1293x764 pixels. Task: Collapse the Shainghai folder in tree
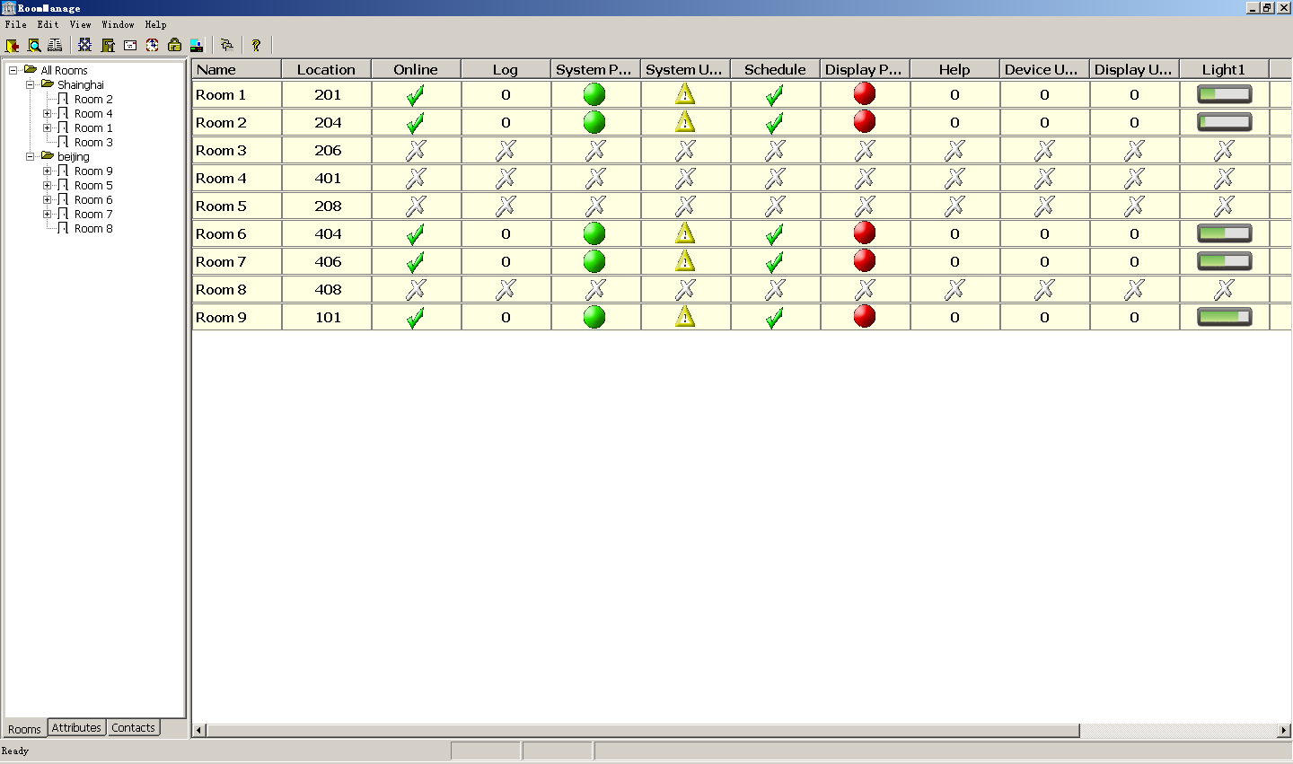click(30, 84)
